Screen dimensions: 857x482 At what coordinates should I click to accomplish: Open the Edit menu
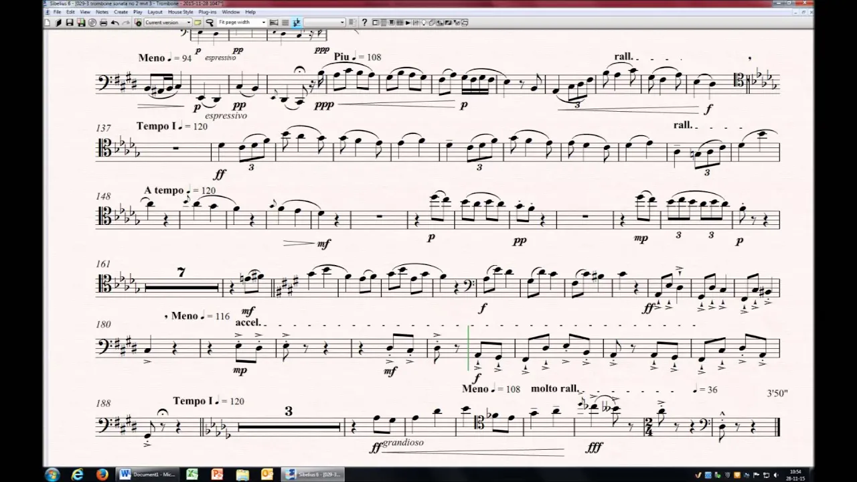[x=70, y=12]
